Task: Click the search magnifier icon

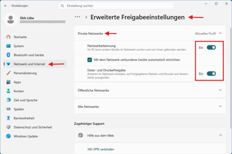Action: 62,6
